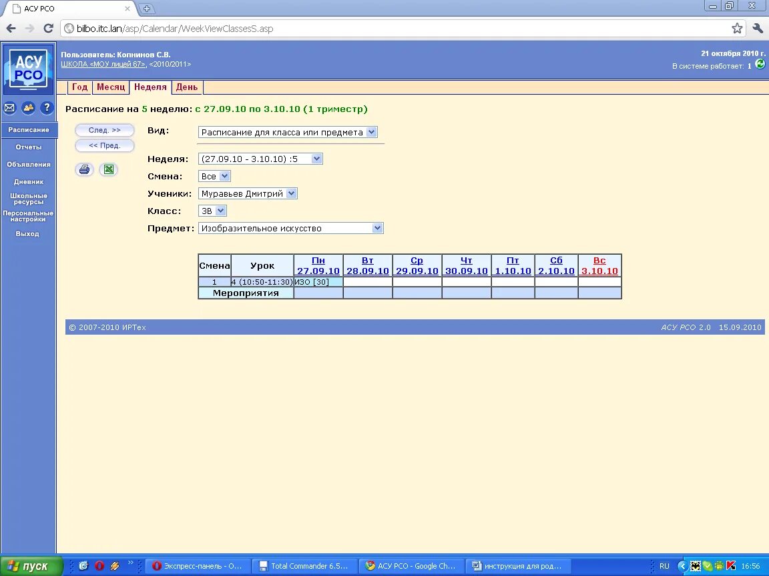
Task: Click the АСУ РСО logo
Action: coord(28,69)
